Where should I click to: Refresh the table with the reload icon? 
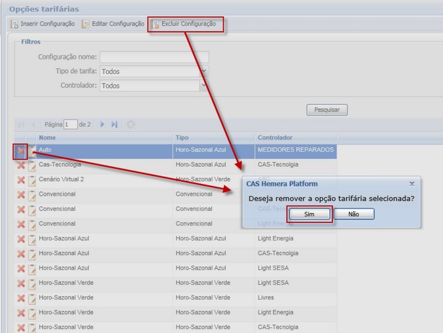tap(131, 124)
